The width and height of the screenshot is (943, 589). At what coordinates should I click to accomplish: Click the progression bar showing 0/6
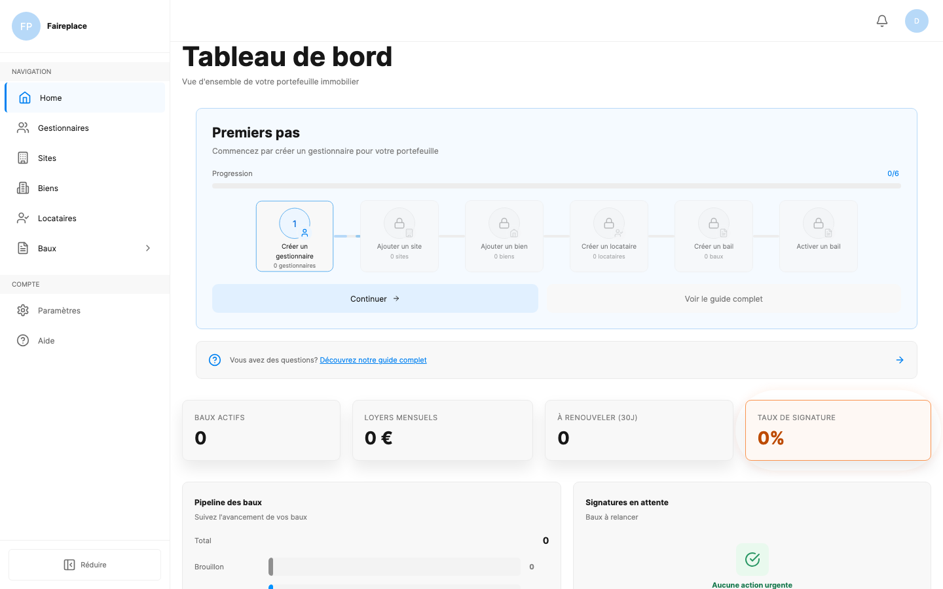pyautogui.click(x=556, y=185)
